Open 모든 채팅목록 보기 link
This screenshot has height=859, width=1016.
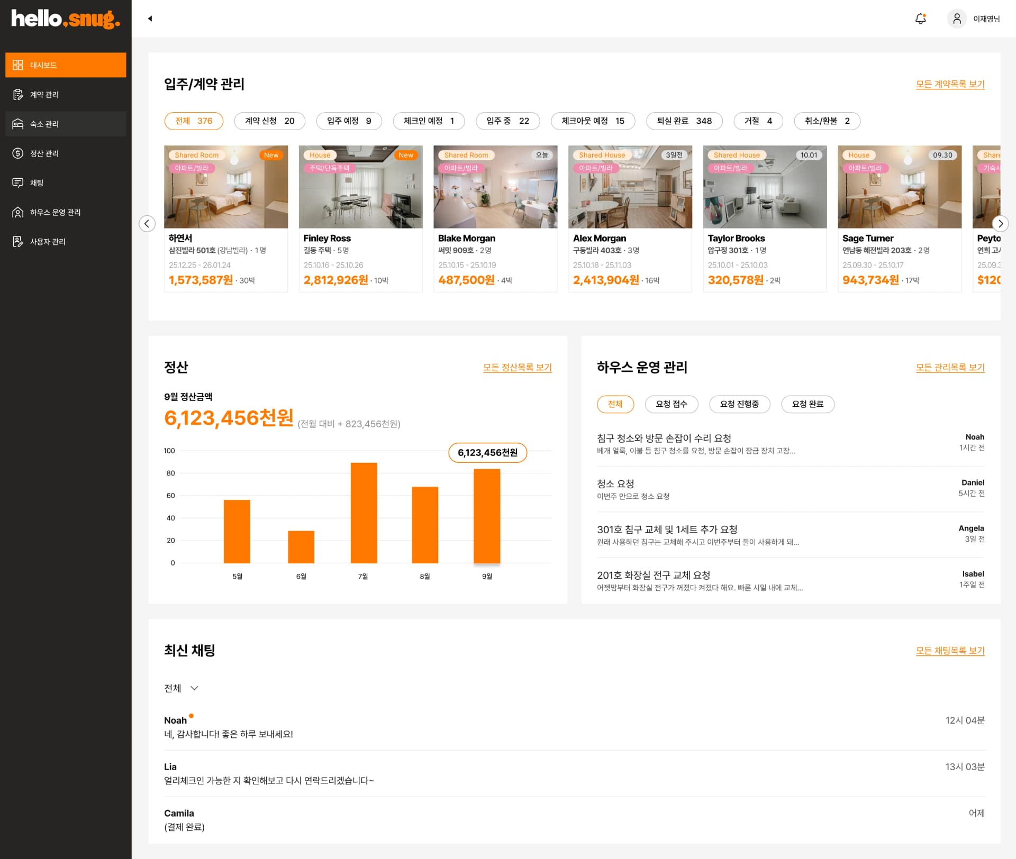[x=950, y=651]
